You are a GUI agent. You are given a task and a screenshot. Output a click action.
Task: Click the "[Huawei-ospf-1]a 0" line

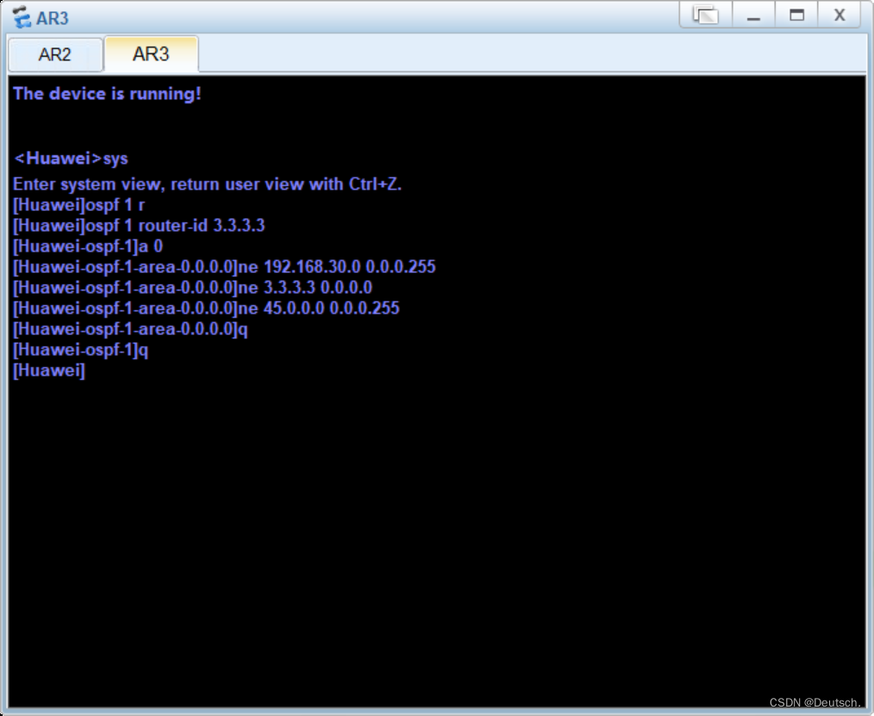click(x=88, y=246)
